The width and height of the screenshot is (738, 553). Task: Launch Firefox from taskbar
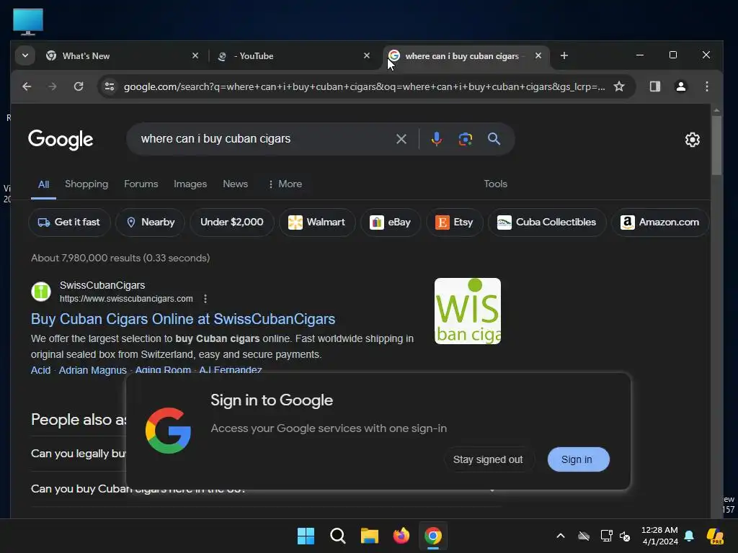tap(401, 536)
